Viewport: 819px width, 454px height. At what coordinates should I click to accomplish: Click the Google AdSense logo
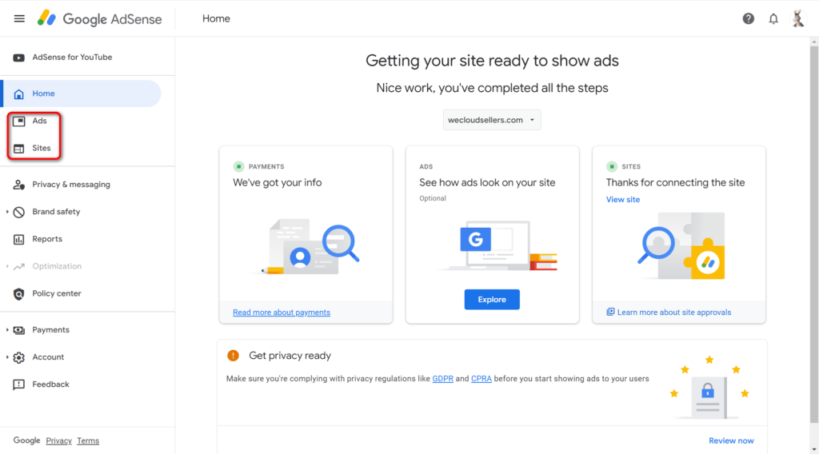point(99,19)
